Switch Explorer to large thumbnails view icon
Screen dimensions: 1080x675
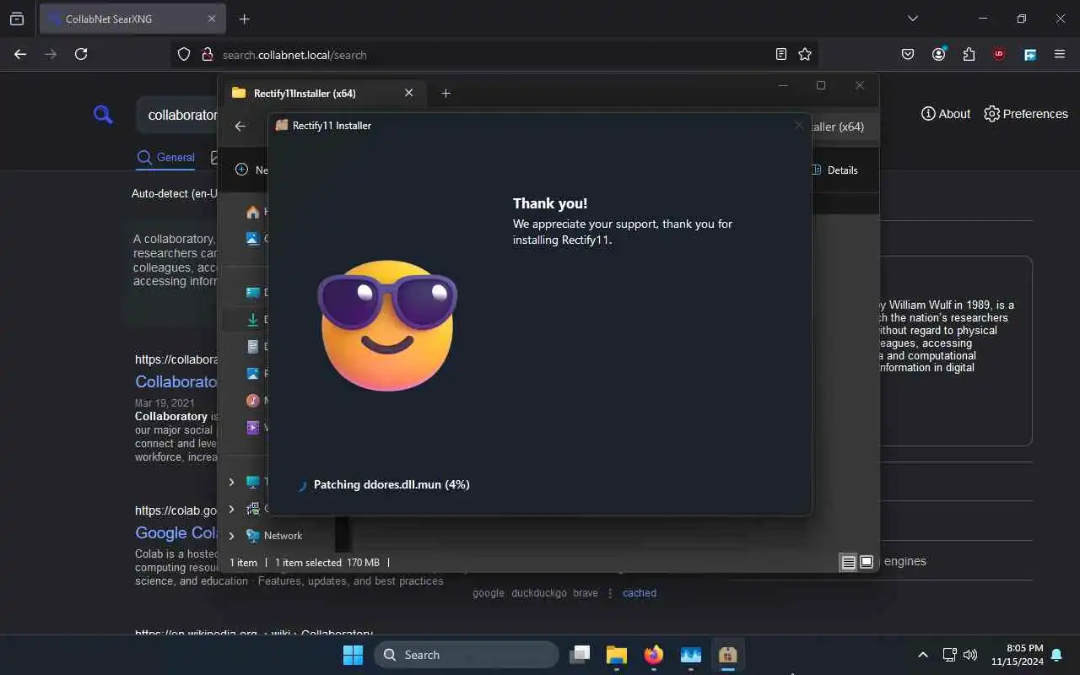(x=866, y=562)
